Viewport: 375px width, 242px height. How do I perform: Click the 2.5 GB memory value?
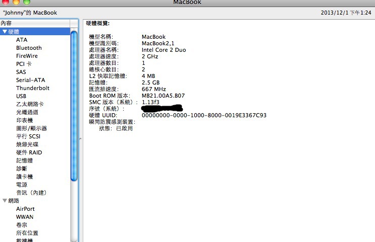tap(151, 83)
